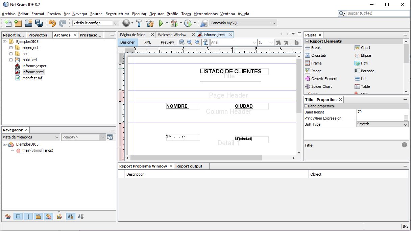The height and width of the screenshot is (231, 411).
Task: Click the Save All toolbar icon
Action: [39, 23]
